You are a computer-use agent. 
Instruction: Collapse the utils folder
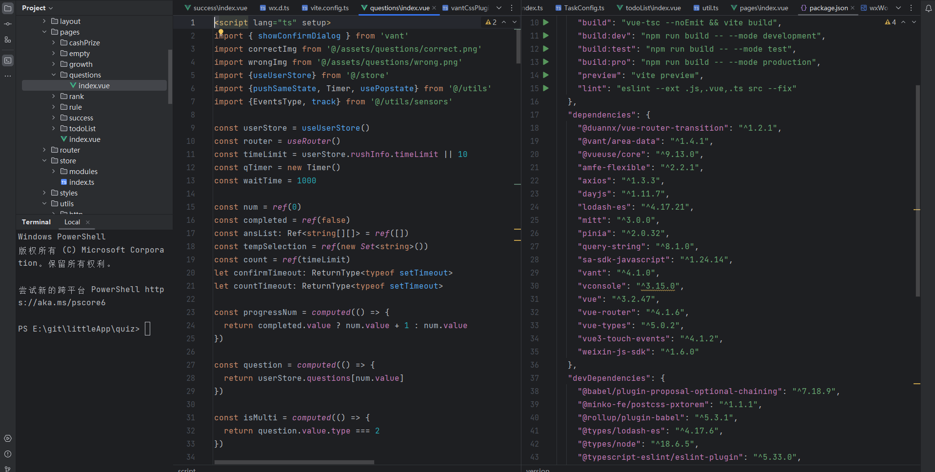click(x=44, y=203)
